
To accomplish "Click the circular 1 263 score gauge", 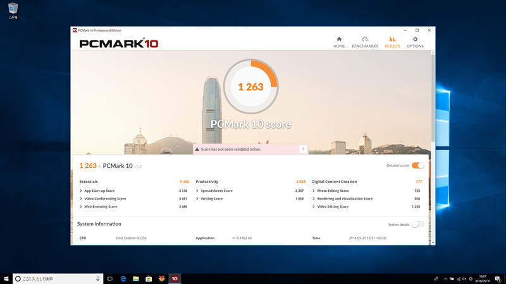I will click(x=250, y=86).
